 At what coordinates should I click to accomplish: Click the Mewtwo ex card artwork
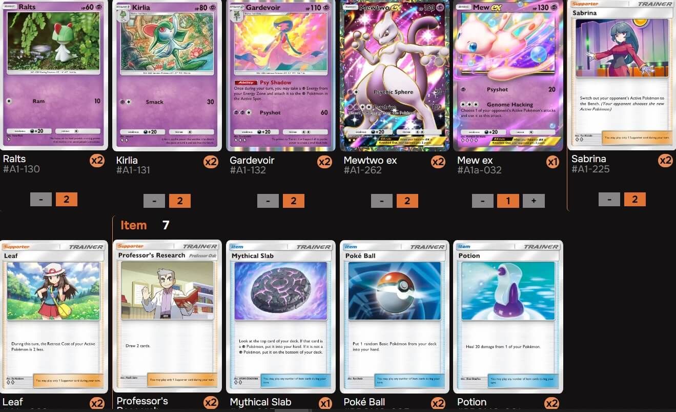[x=394, y=75]
